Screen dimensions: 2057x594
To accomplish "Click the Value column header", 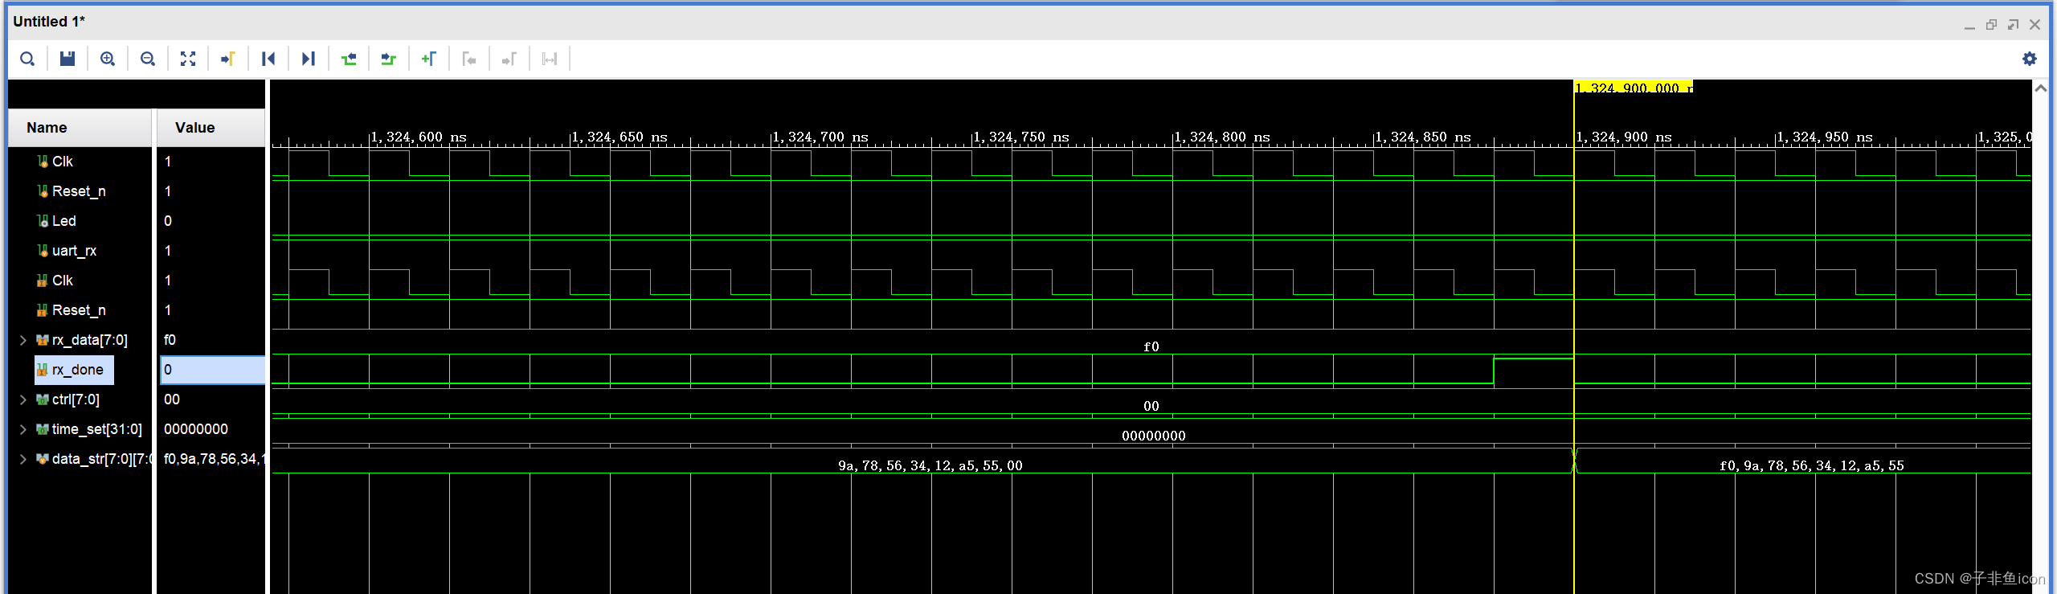I will [x=211, y=128].
